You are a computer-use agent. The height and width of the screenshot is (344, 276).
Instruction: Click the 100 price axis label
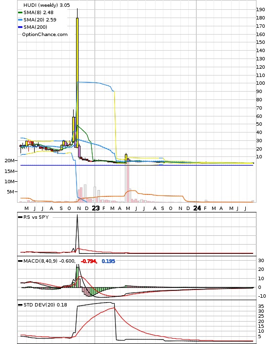coord(260,83)
